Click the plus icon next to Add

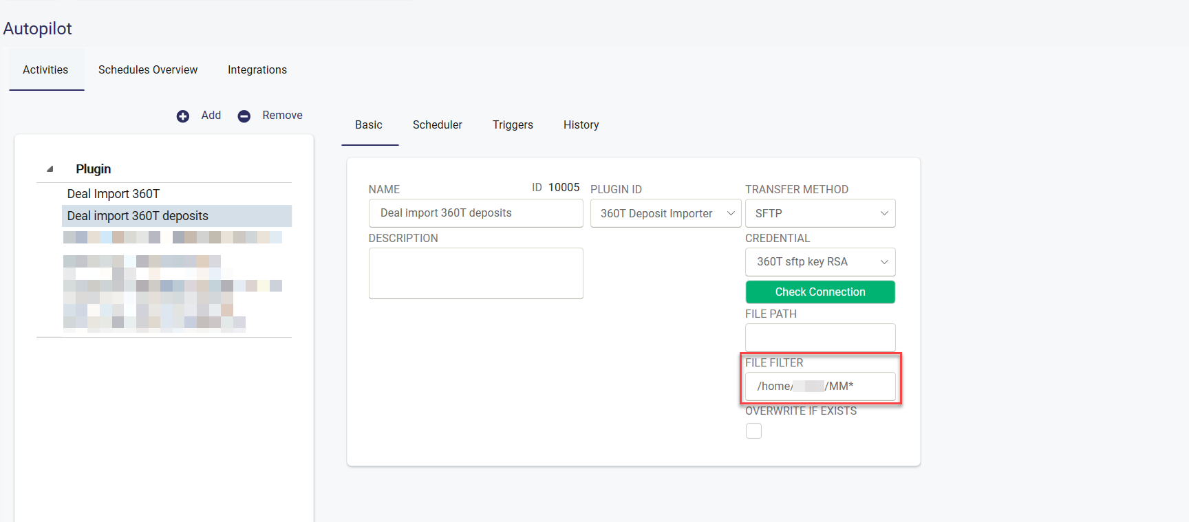(183, 116)
